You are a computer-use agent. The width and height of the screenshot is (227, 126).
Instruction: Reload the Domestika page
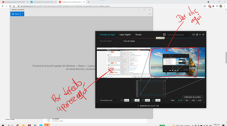10,6
